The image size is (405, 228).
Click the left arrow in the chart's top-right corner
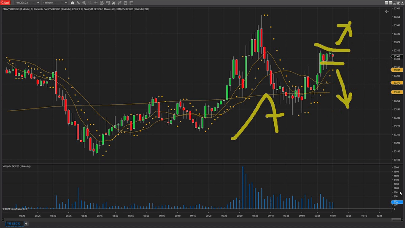point(387,11)
